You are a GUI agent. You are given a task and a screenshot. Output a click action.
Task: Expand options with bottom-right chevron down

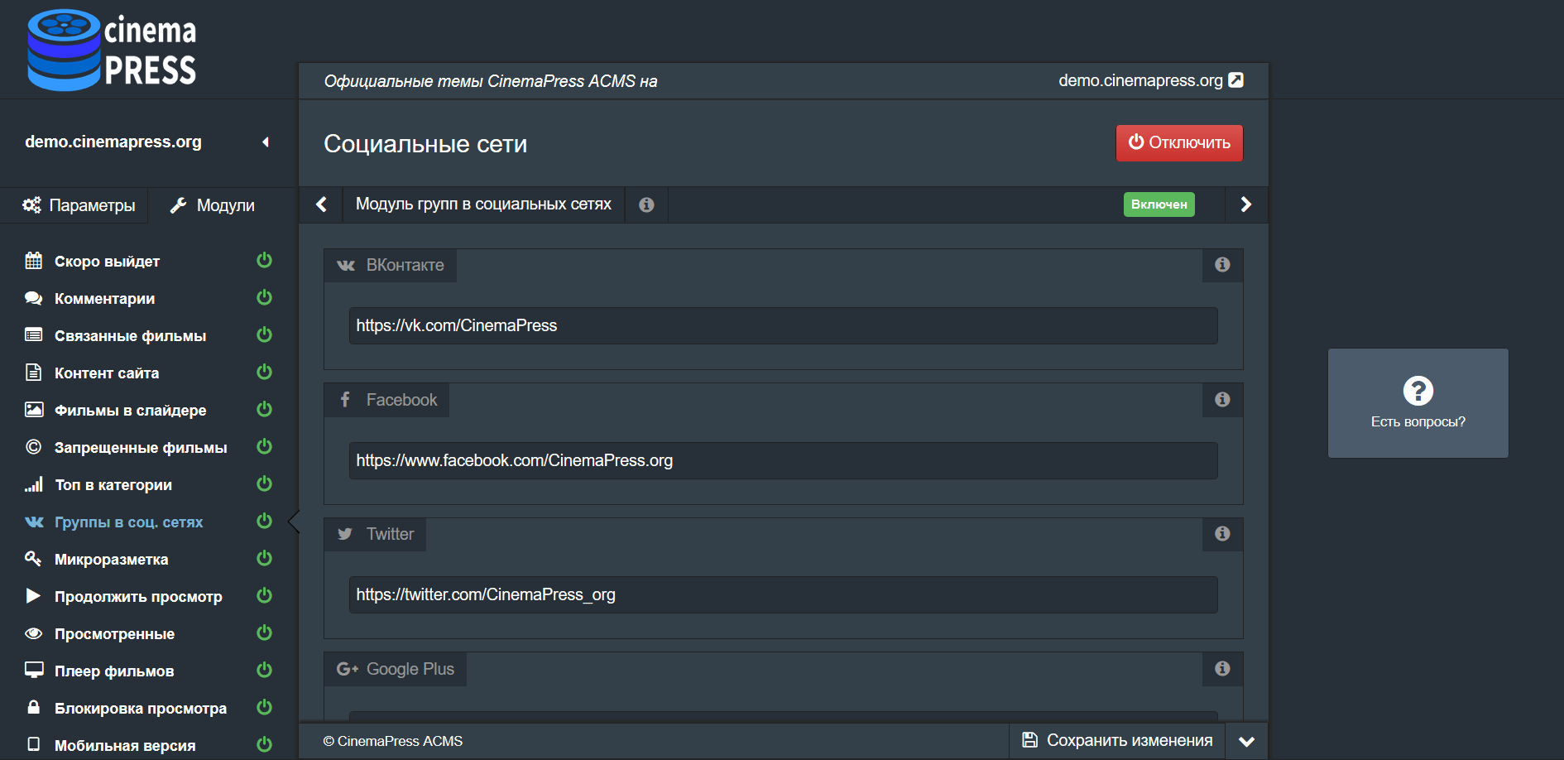click(x=1246, y=741)
